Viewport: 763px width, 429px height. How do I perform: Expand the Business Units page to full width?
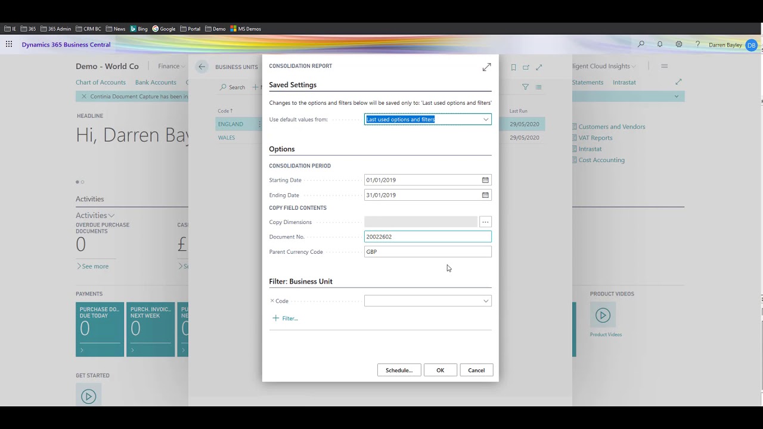pyautogui.click(x=539, y=67)
